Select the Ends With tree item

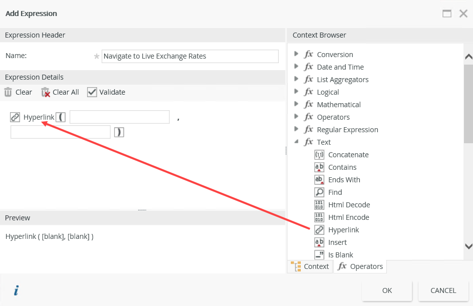(x=344, y=180)
